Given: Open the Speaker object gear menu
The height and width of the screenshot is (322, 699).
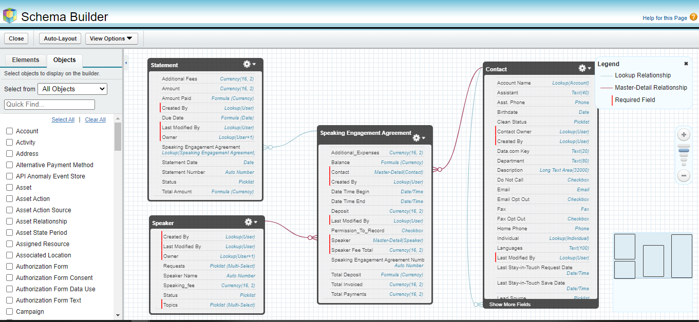Looking at the screenshot, I should click(x=251, y=222).
